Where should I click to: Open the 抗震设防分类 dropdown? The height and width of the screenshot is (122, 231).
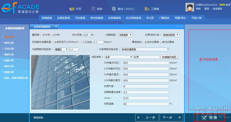[171, 35]
